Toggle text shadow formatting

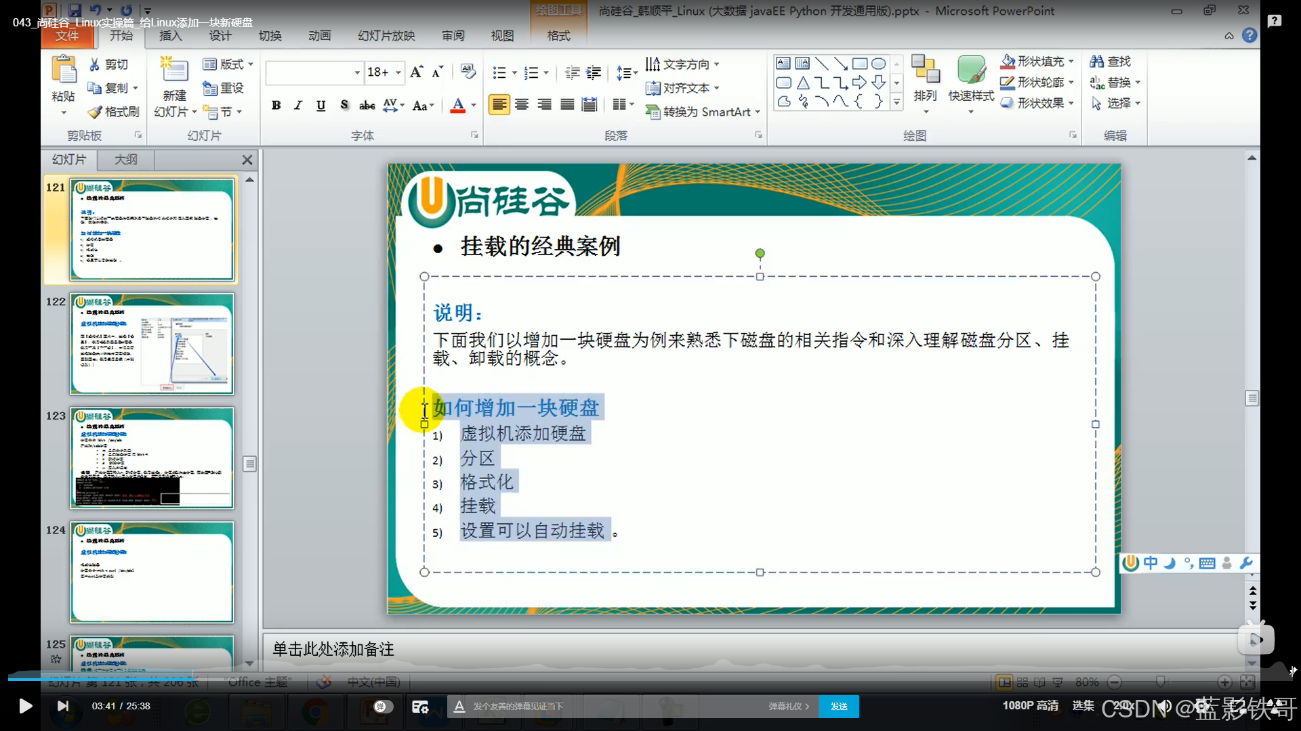pos(344,105)
